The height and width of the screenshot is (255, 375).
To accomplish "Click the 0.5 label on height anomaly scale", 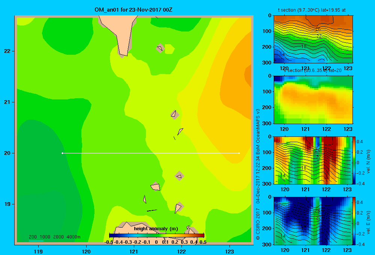I will (x=203, y=242).
